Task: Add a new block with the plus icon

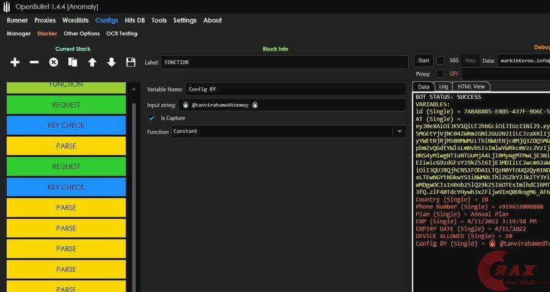Action: coord(15,63)
